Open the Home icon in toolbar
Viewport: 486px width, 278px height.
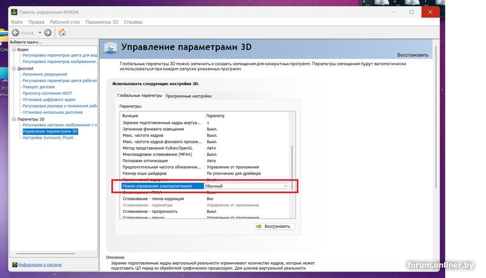click(x=62, y=32)
